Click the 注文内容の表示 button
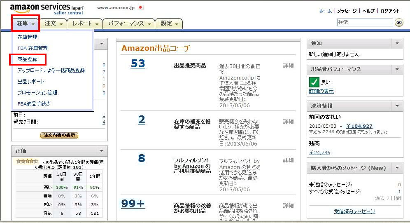The width and height of the screenshot is (410, 223). [59, 135]
